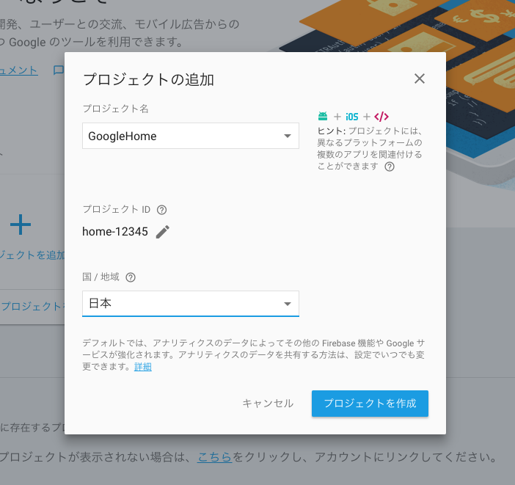Image resolution: width=515 pixels, height=485 pixels.
Task: Click help icon after the ヒント text
Action: point(390,167)
